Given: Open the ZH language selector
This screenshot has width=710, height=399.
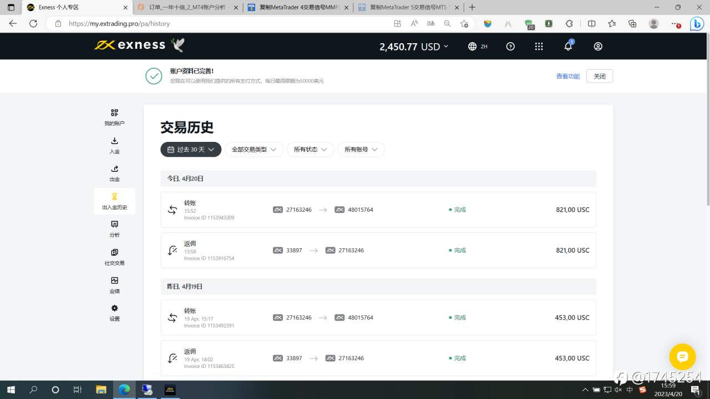Looking at the screenshot, I should click(478, 47).
